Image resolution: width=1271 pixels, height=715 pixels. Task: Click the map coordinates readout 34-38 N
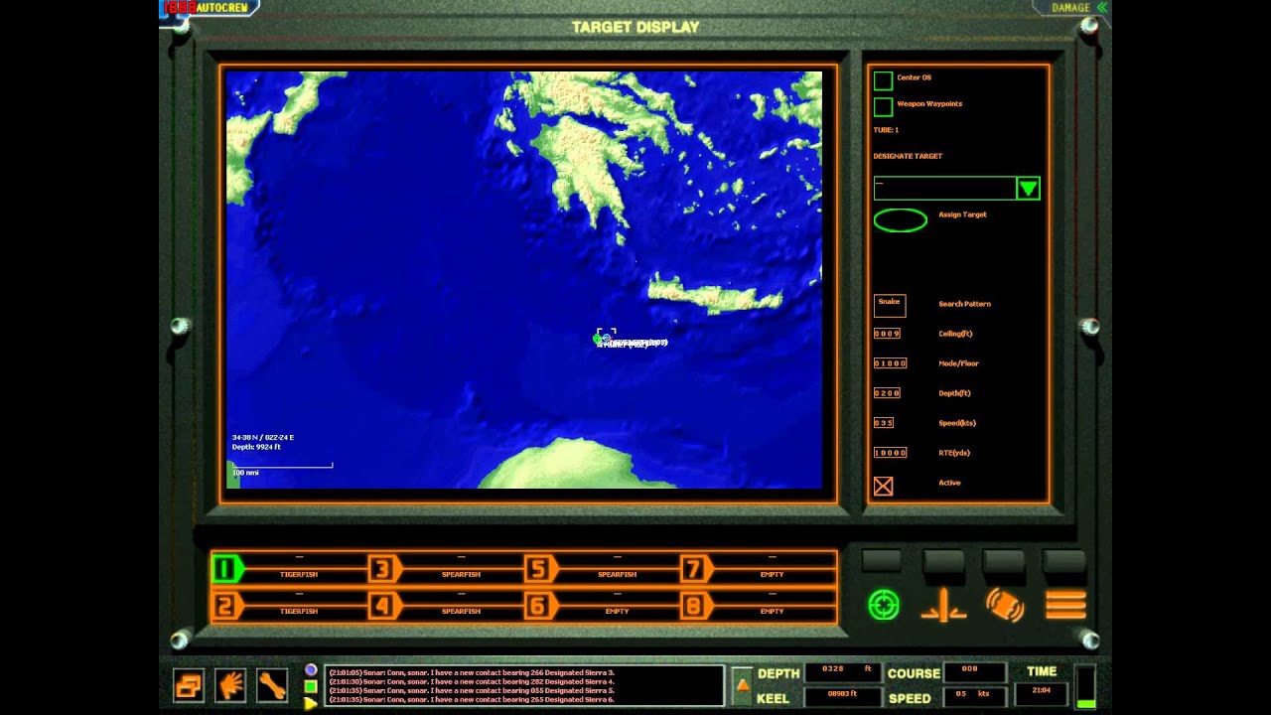click(x=263, y=438)
